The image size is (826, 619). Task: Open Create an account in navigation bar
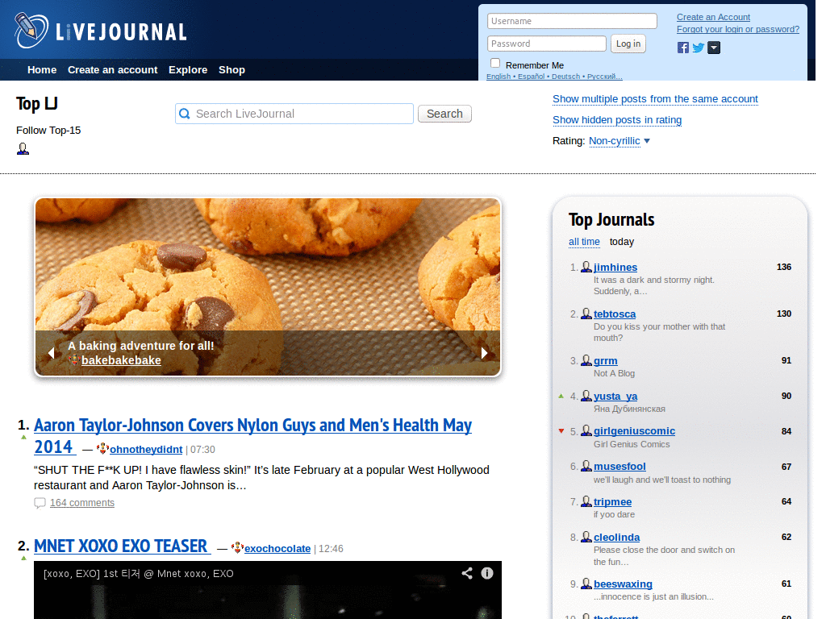[x=113, y=70]
